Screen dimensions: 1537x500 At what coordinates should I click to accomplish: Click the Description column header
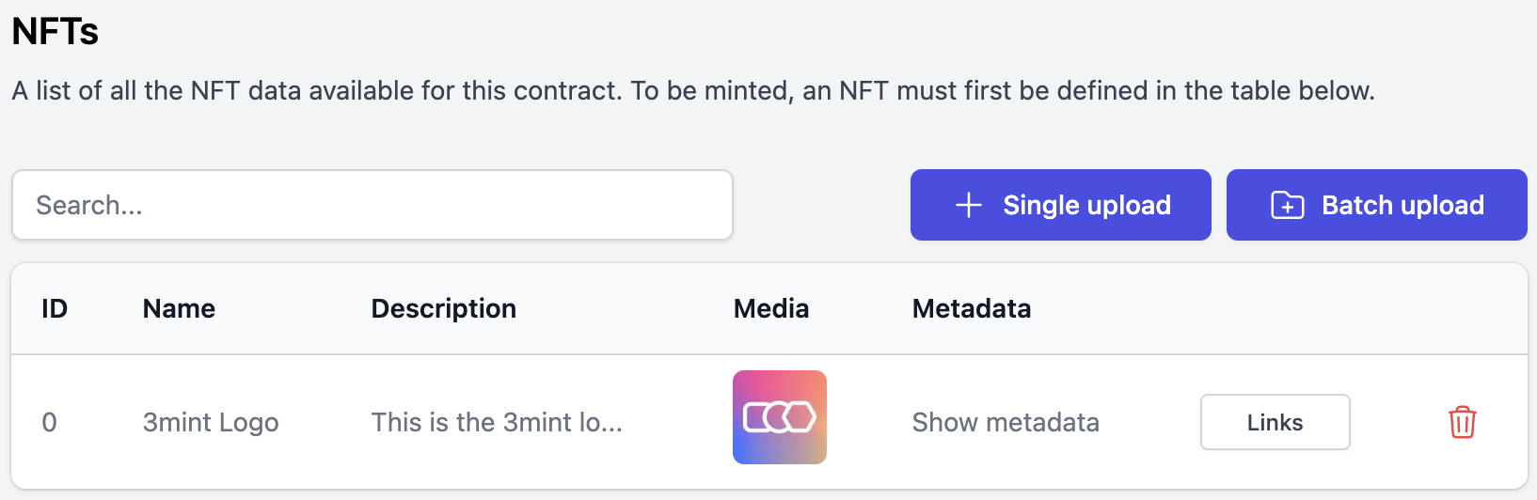[x=444, y=308]
